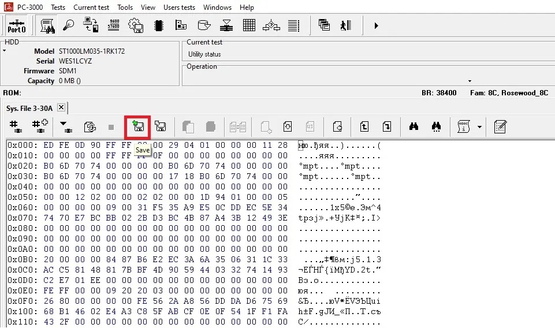Click hex byte ED at offset 0x000

(49, 145)
